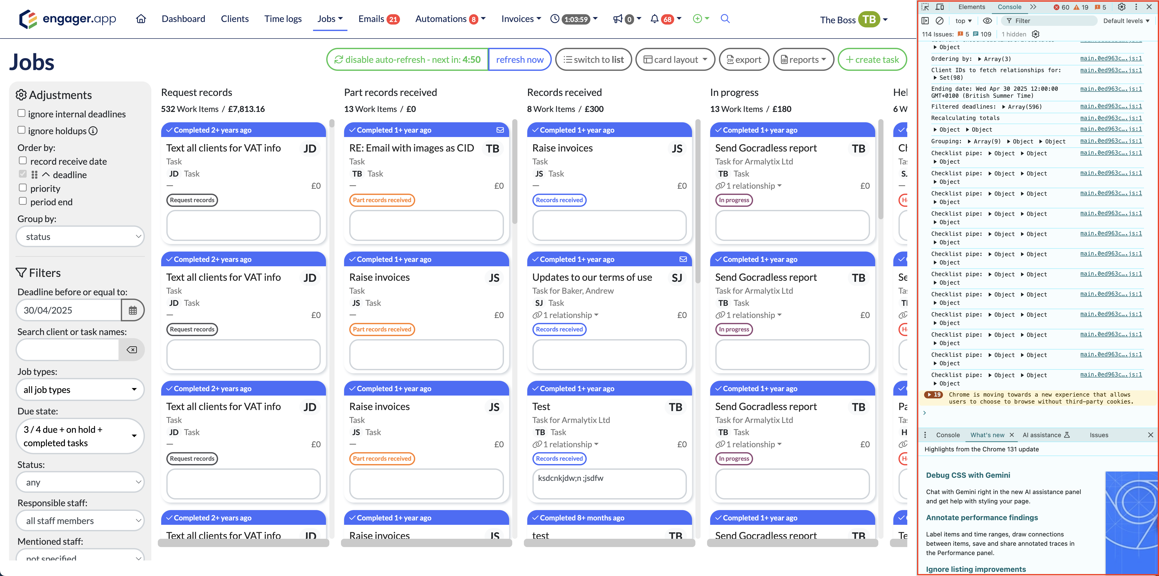This screenshot has height=576, width=1159.
Task: Open DevTools three-dot customize menu
Action: pos(1136,7)
